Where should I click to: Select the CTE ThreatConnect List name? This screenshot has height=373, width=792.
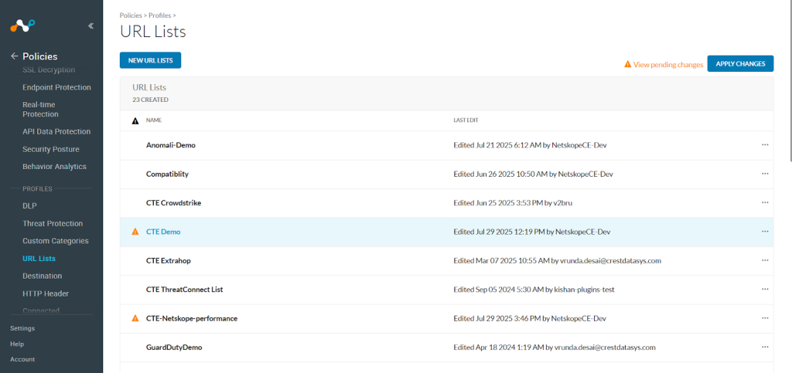[x=184, y=290]
